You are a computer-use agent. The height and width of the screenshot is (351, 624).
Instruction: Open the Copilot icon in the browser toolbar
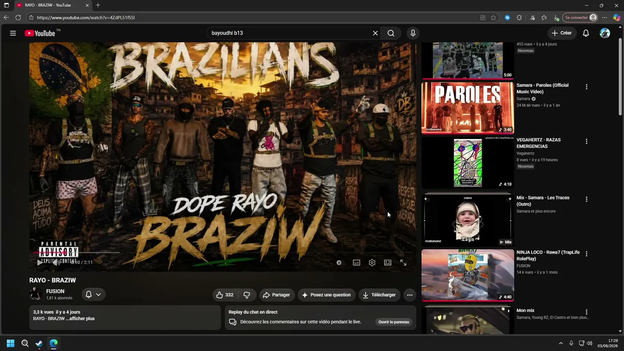pos(617,18)
